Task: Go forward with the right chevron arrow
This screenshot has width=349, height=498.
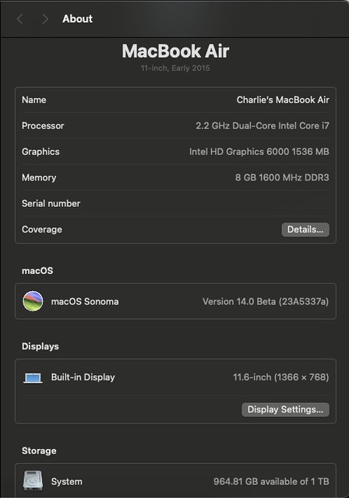Action: coord(45,19)
